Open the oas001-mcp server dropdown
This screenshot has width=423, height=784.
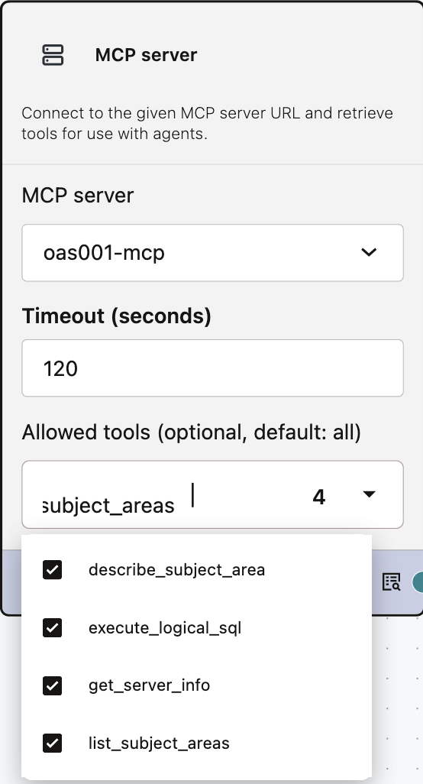213,252
